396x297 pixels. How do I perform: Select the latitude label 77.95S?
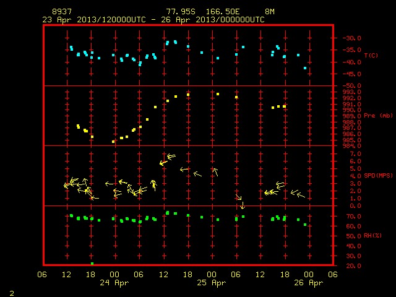[x=181, y=12]
